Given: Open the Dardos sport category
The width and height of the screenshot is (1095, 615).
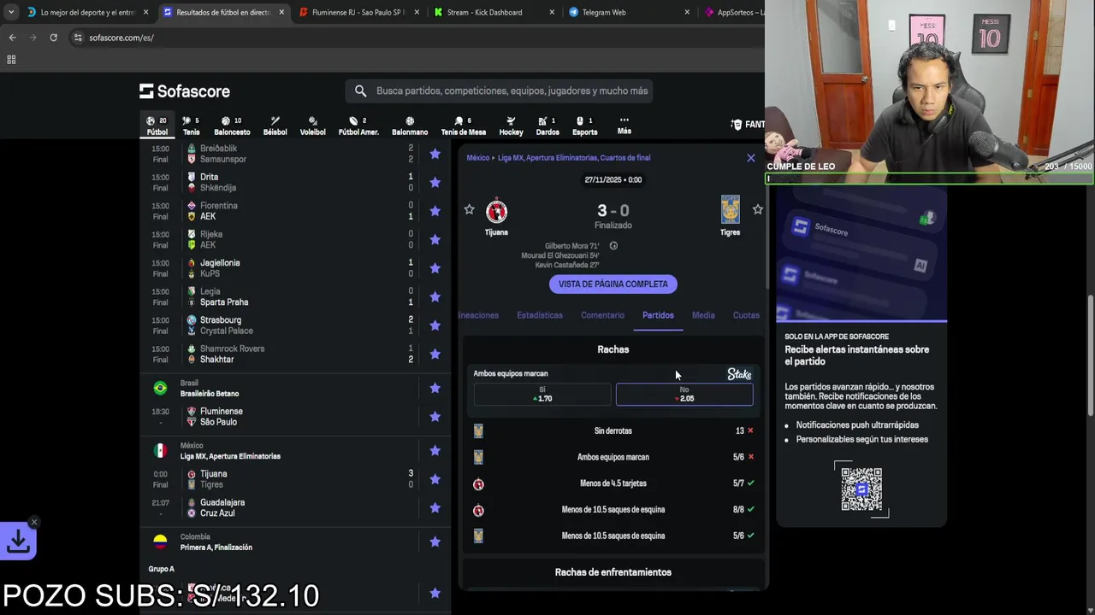Looking at the screenshot, I should click(547, 126).
